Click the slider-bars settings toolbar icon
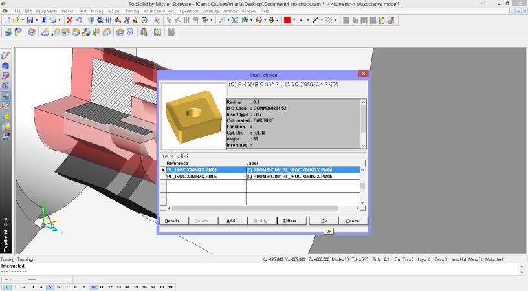The width and height of the screenshot is (528, 291). 109,21
